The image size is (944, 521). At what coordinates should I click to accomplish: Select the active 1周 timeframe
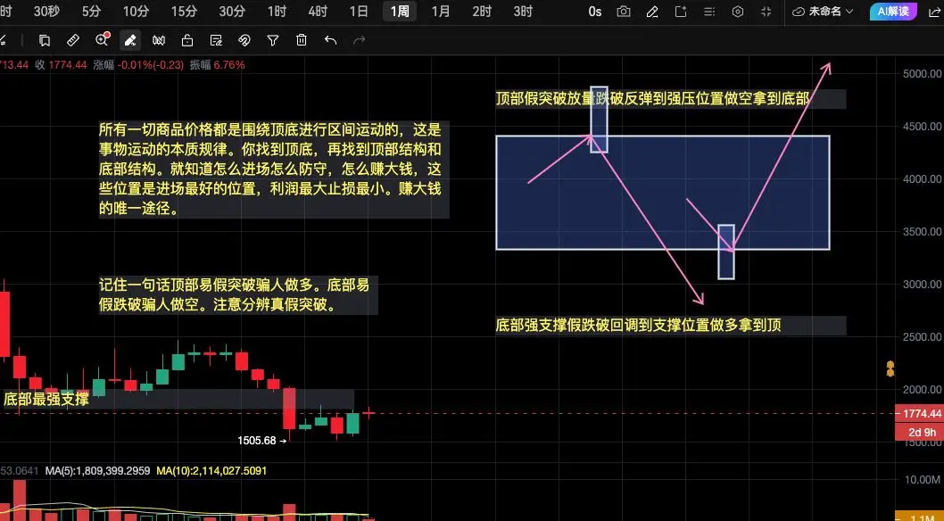click(400, 12)
